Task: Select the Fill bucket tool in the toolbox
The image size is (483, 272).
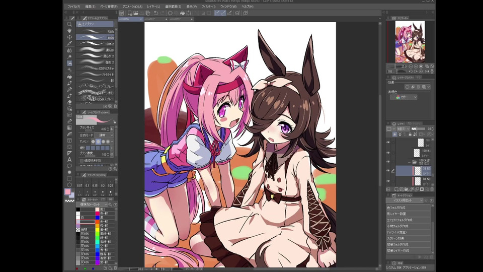Action: tap(69, 76)
